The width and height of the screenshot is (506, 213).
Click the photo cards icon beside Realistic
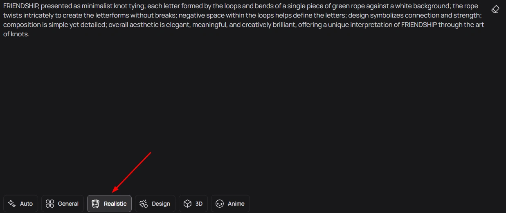click(96, 204)
